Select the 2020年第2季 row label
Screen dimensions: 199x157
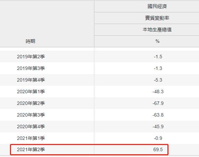tap(31, 103)
